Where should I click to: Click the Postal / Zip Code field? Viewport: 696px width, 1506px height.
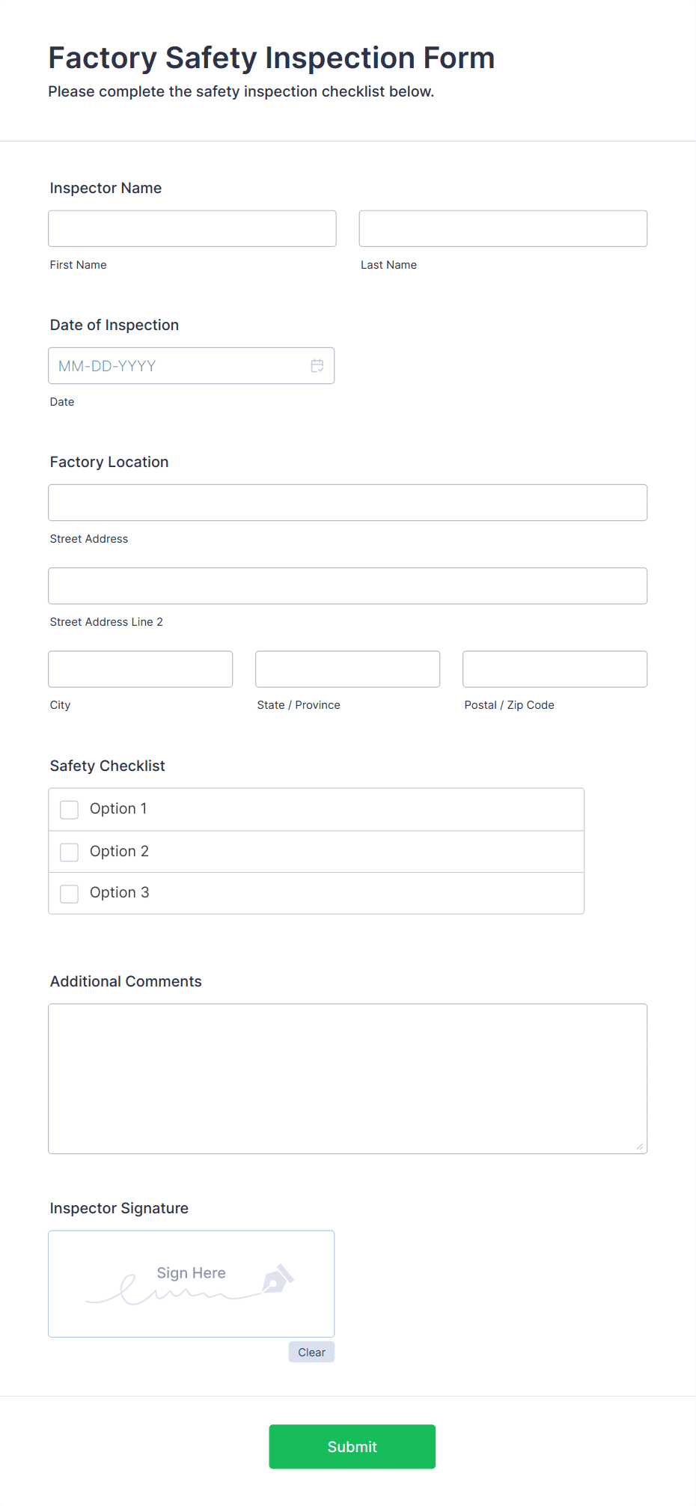point(554,668)
